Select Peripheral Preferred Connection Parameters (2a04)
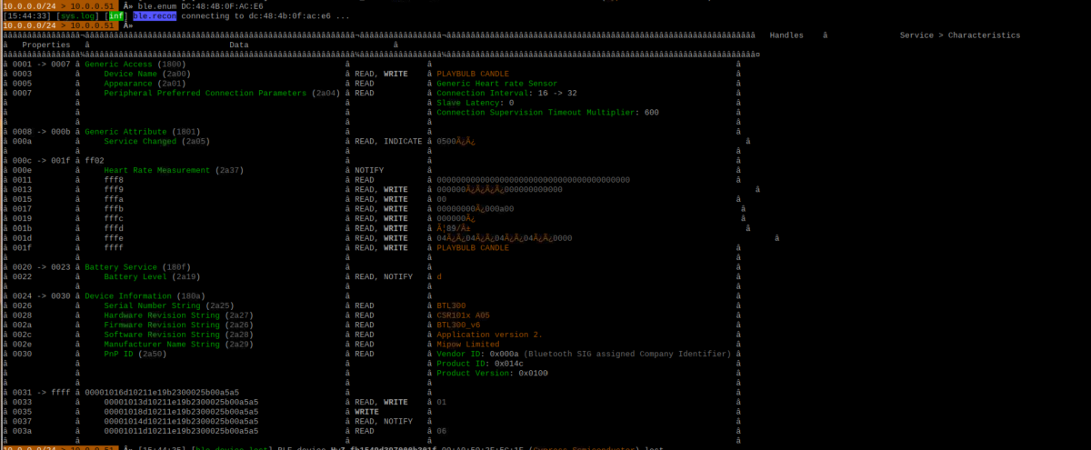Screen dimensions: 1091x450 pos(222,93)
